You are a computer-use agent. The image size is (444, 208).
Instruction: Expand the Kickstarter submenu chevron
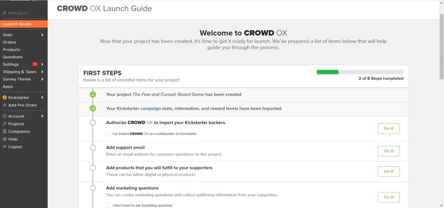pos(42,98)
